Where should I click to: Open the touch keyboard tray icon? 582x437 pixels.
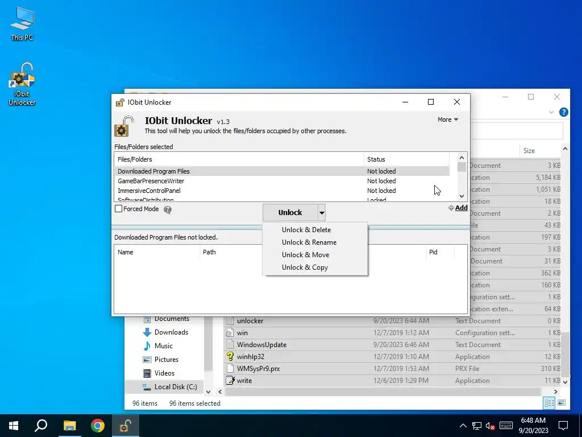coord(506,426)
